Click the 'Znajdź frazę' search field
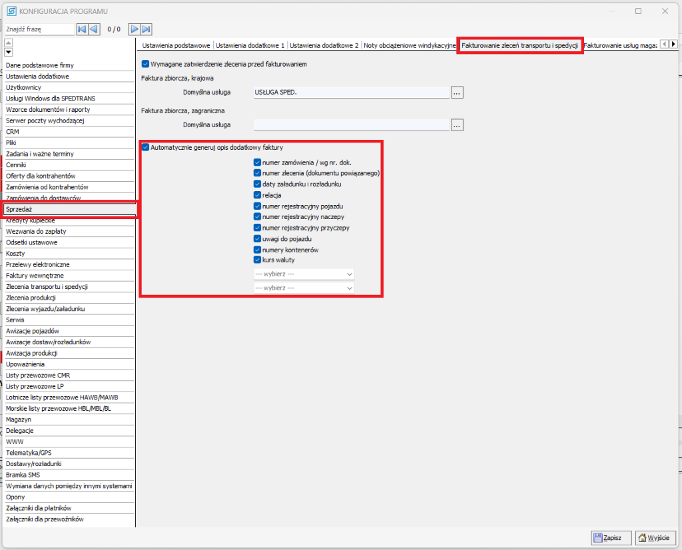Image resolution: width=682 pixels, height=550 pixels. pyautogui.click(x=39, y=29)
